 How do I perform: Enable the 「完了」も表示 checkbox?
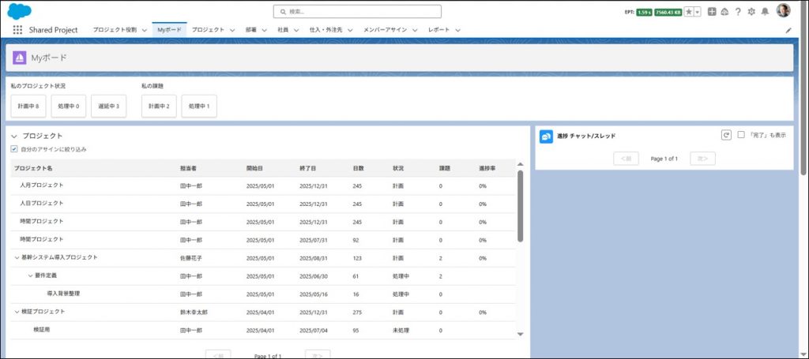[x=741, y=135]
